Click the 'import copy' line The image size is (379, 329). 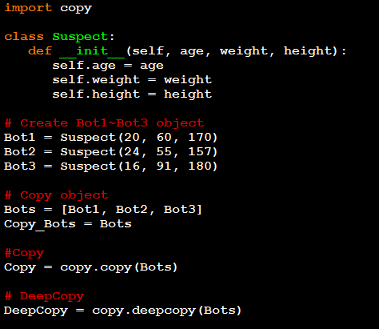coord(48,8)
